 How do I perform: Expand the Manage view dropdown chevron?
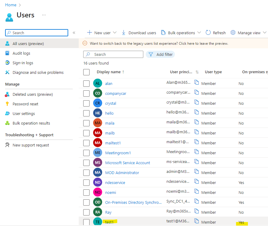point(265,32)
